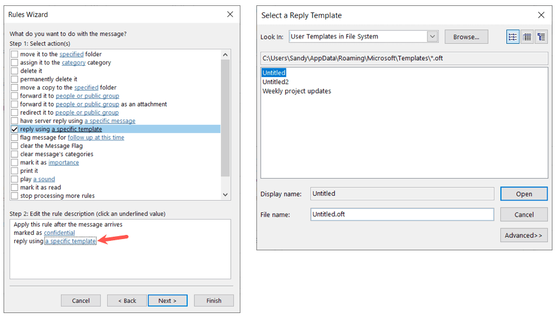This screenshot has width=556, height=316.
Task: Check the 'permanently delete it' checkbox
Action: point(14,79)
